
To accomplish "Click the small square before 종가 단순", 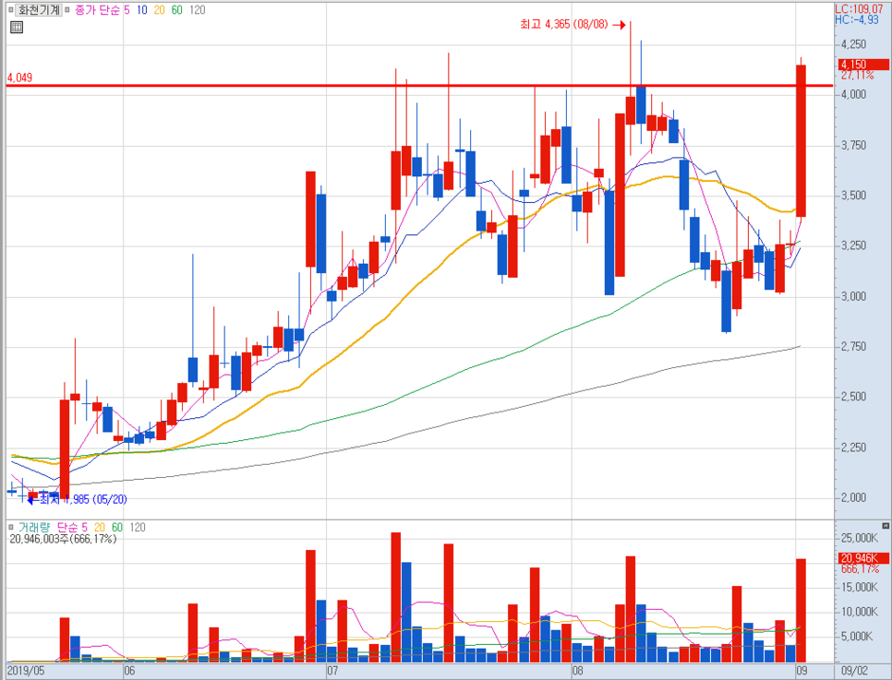I will (67, 9).
